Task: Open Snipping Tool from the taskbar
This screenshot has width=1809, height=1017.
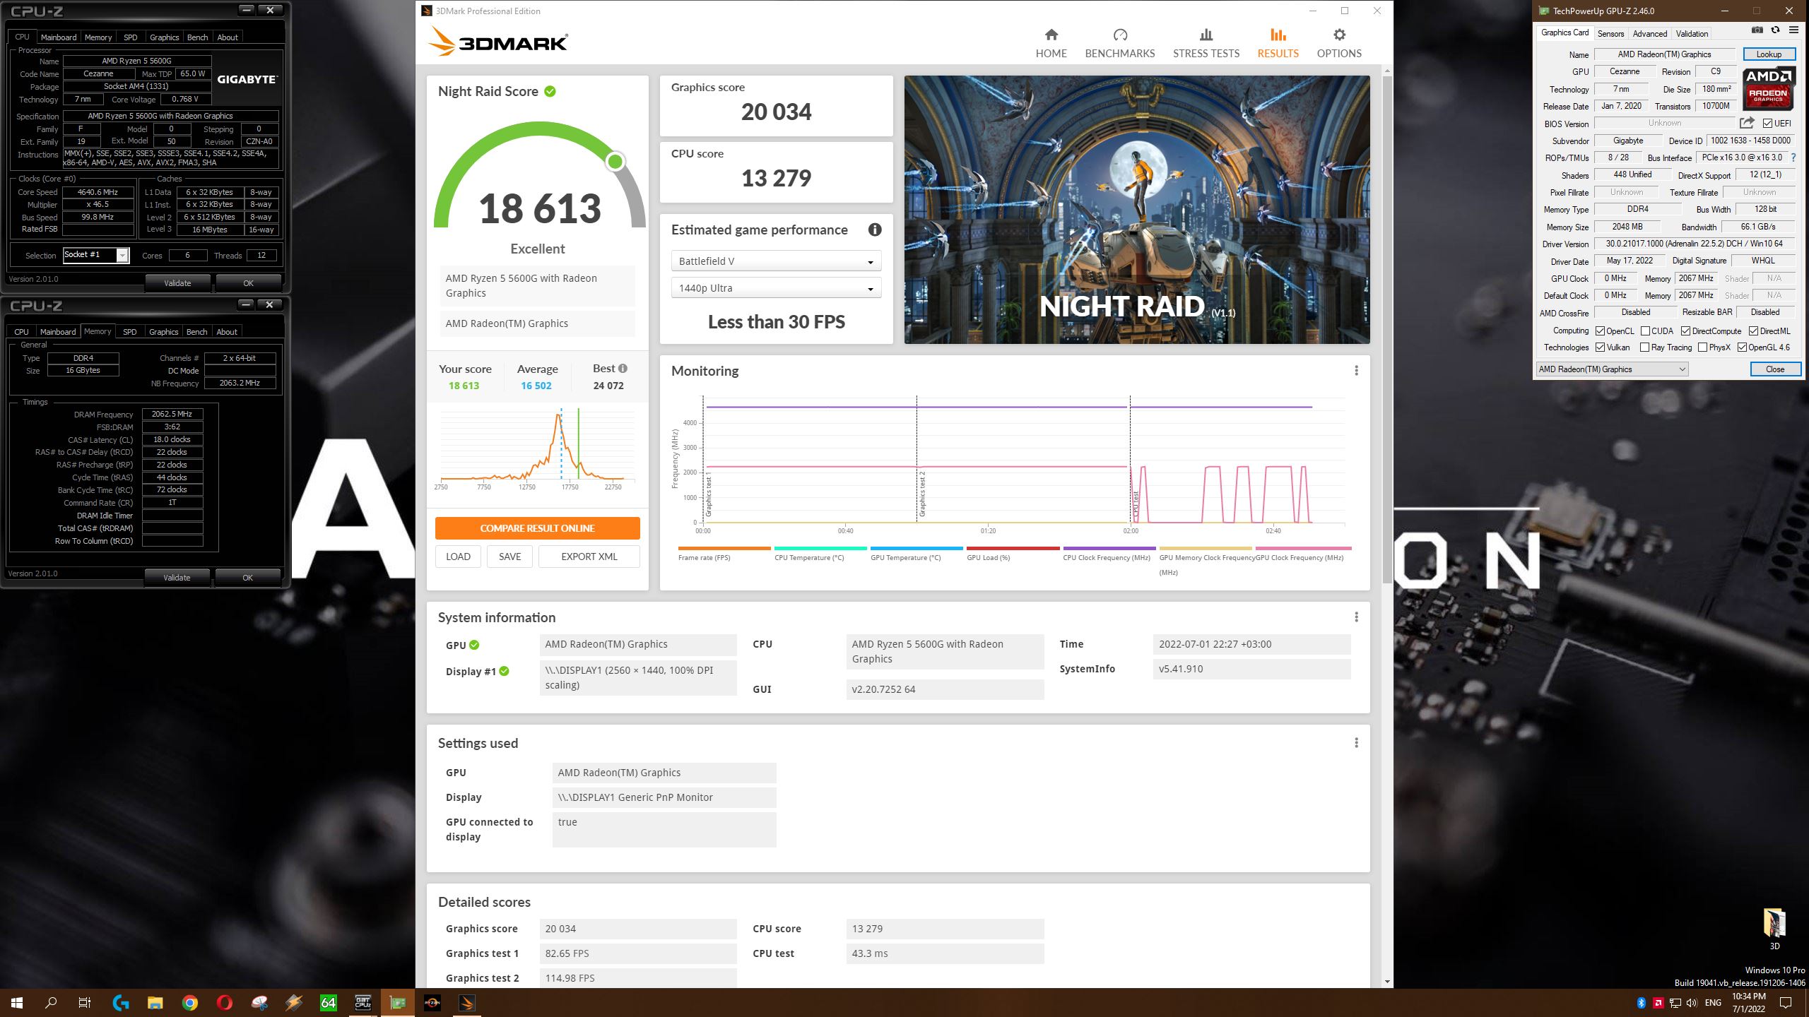Action: [259, 1002]
